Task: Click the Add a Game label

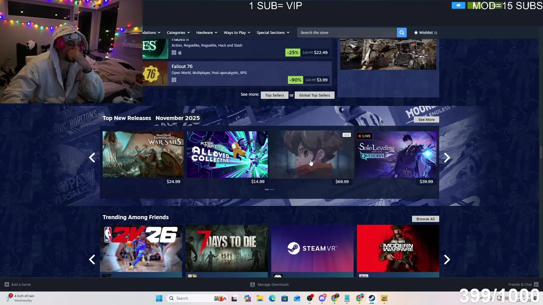Action: pyautogui.click(x=21, y=285)
